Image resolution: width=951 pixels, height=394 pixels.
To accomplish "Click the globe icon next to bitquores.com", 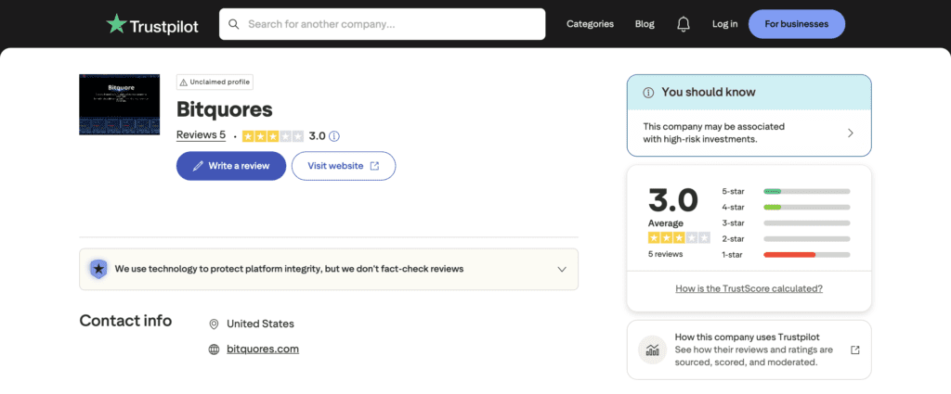I will coord(214,350).
